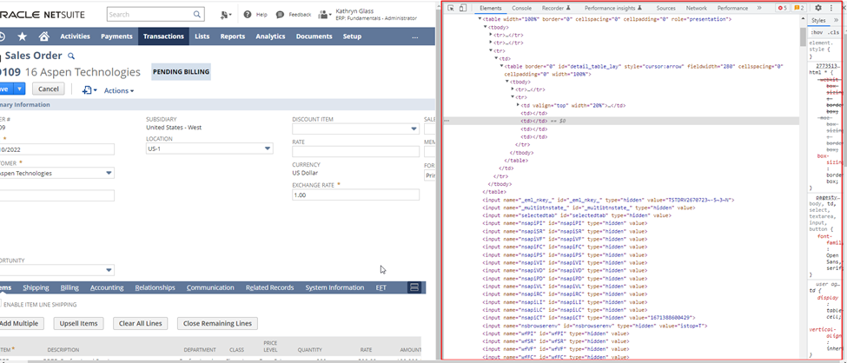Open the Save button dropdown arrow
This screenshot has height=363, width=847.
coord(19,89)
